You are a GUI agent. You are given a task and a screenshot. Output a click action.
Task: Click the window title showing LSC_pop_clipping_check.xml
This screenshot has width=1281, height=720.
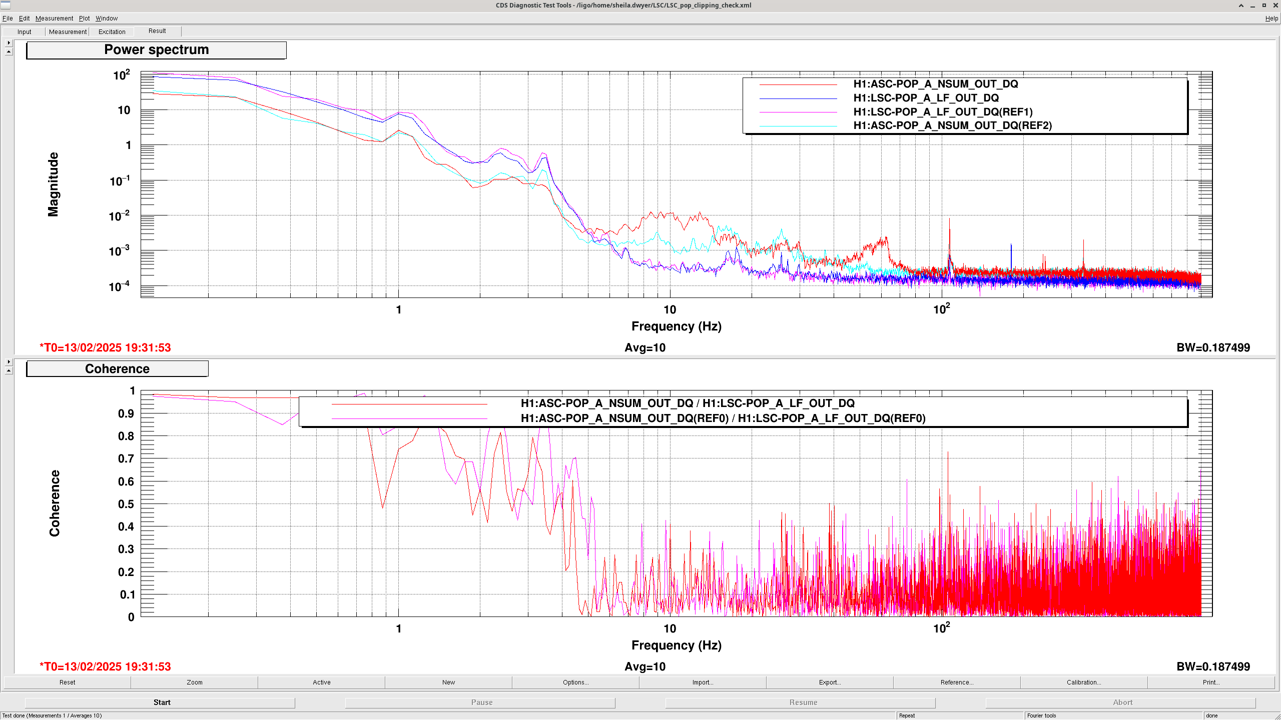pos(623,5)
